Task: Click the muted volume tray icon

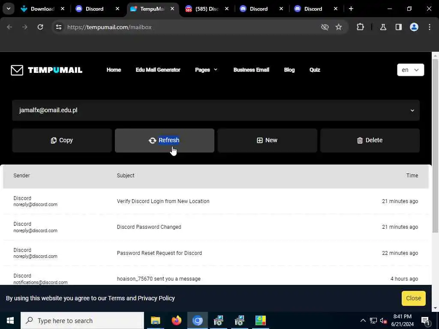Action: tap(384, 320)
